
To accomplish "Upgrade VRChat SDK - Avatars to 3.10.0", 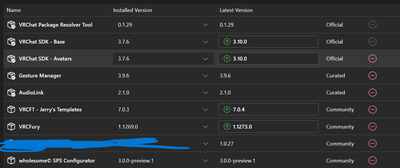I will pos(268,59).
